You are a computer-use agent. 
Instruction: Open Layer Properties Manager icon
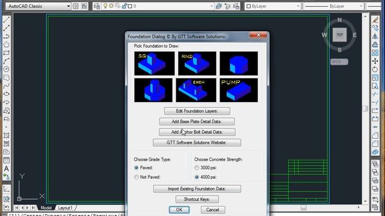(x=97, y=6)
